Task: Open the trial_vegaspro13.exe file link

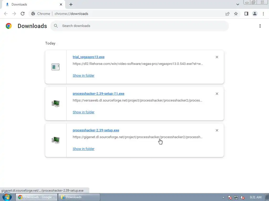Action: 89,57
